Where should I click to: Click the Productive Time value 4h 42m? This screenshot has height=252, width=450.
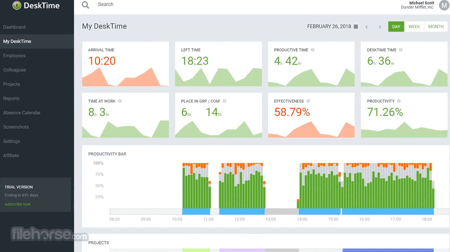pos(287,61)
